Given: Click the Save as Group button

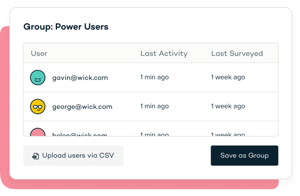Looking at the screenshot, I should (x=244, y=155).
